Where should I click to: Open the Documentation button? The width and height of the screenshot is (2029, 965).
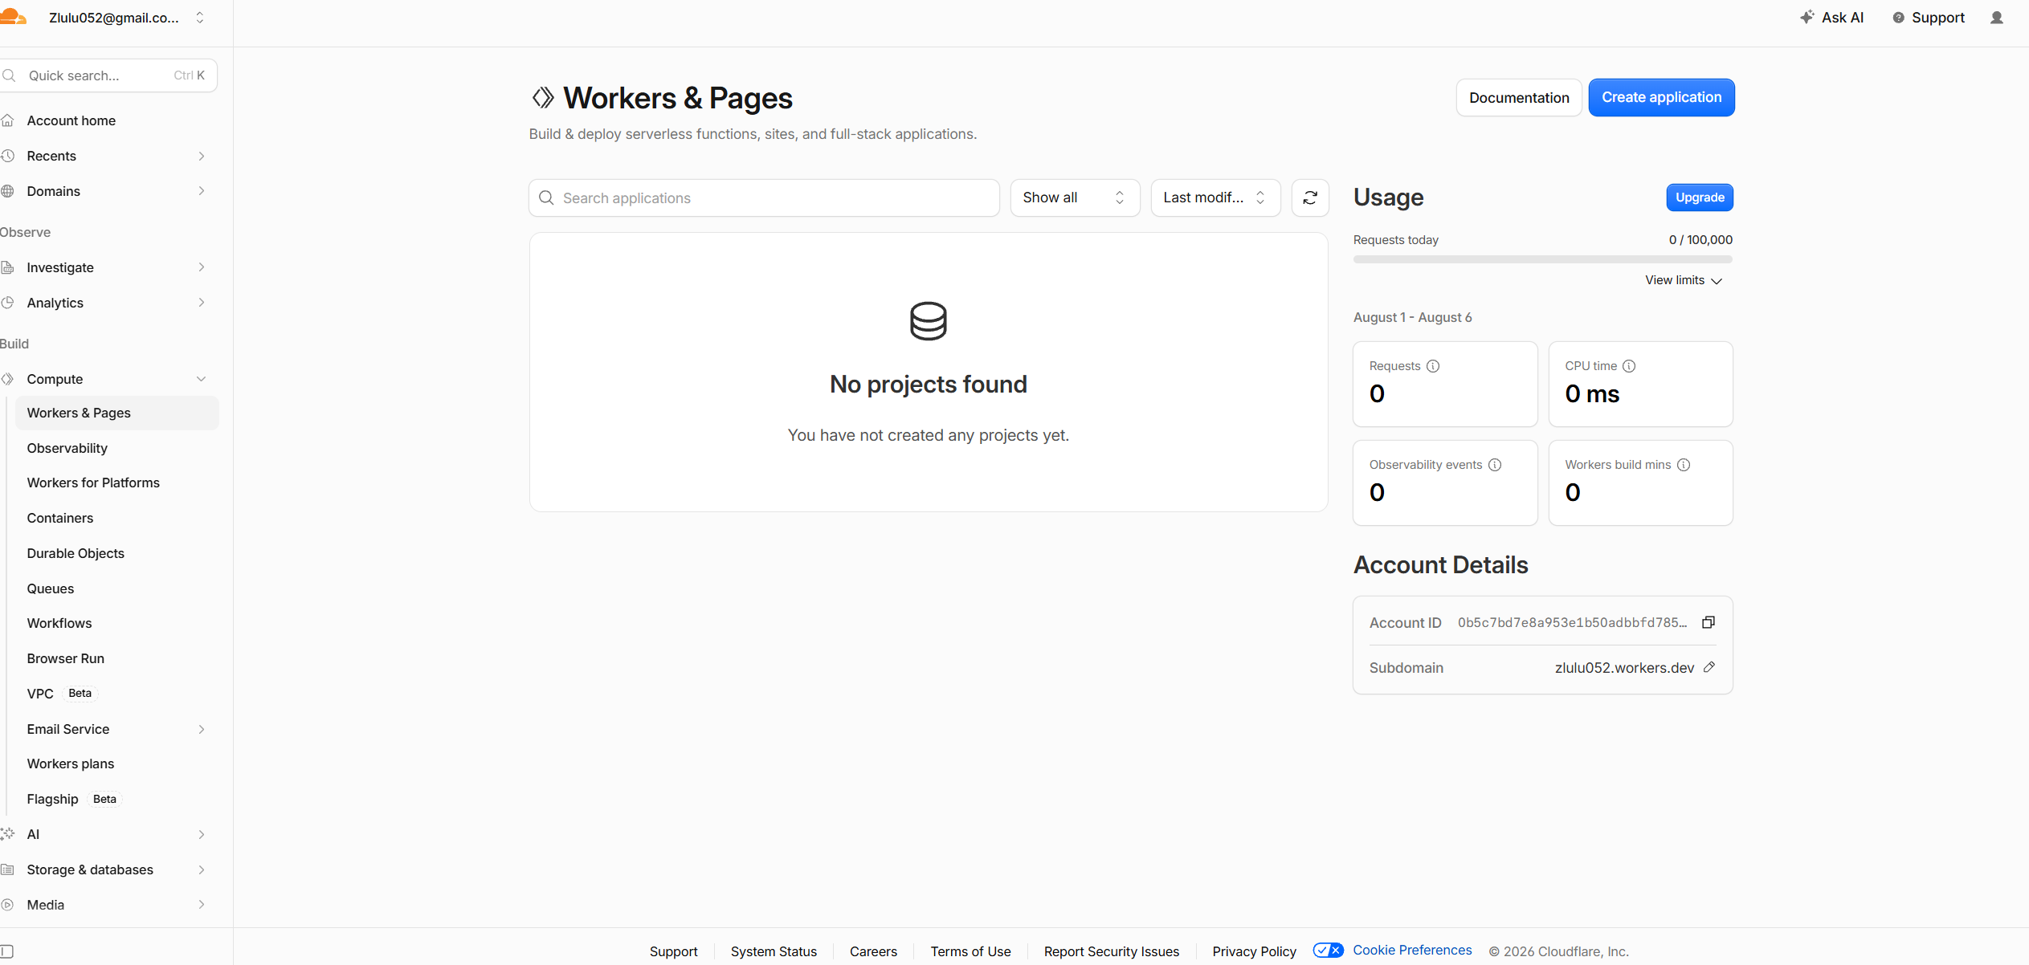[1519, 98]
